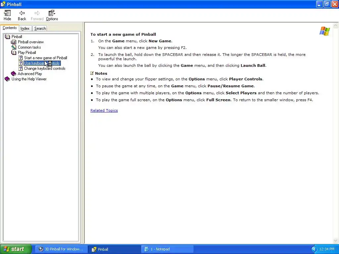The width and height of the screenshot is (339, 254).
Task: Expand the Using the Help Viewer book
Action: pyautogui.click(x=7, y=79)
